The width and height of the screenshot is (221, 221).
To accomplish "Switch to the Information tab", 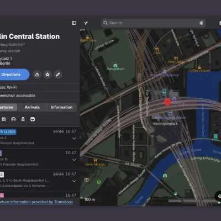I will (61, 107).
